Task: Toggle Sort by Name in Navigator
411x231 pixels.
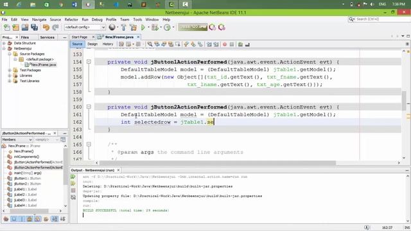Action: [x=55, y=219]
